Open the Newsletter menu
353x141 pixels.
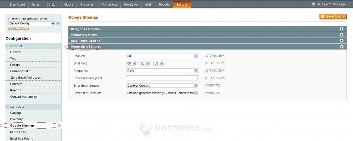[x=131, y=5]
